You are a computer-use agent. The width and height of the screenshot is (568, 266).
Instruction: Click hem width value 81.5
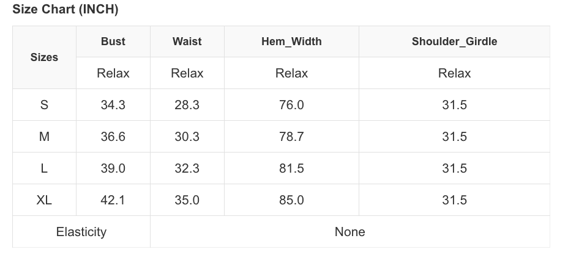[291, 168]
